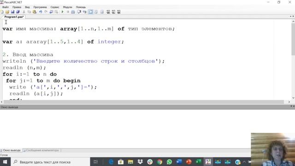This screenshot has height=166, width=295.
Task: Open the Файл menu
Action: coord(6,7)
